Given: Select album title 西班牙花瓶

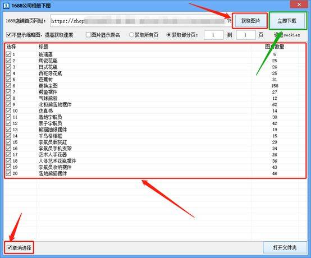Looking at the screenshot, I should [51, 73].
